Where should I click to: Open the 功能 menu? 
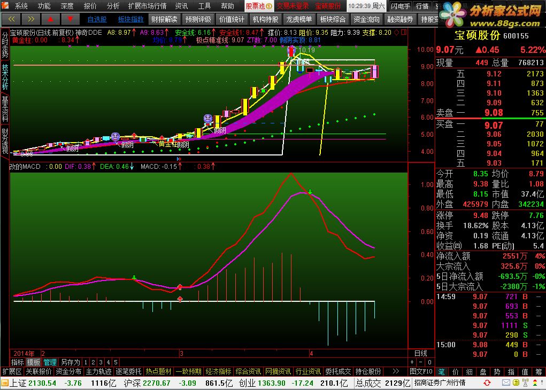pos(44,6)
